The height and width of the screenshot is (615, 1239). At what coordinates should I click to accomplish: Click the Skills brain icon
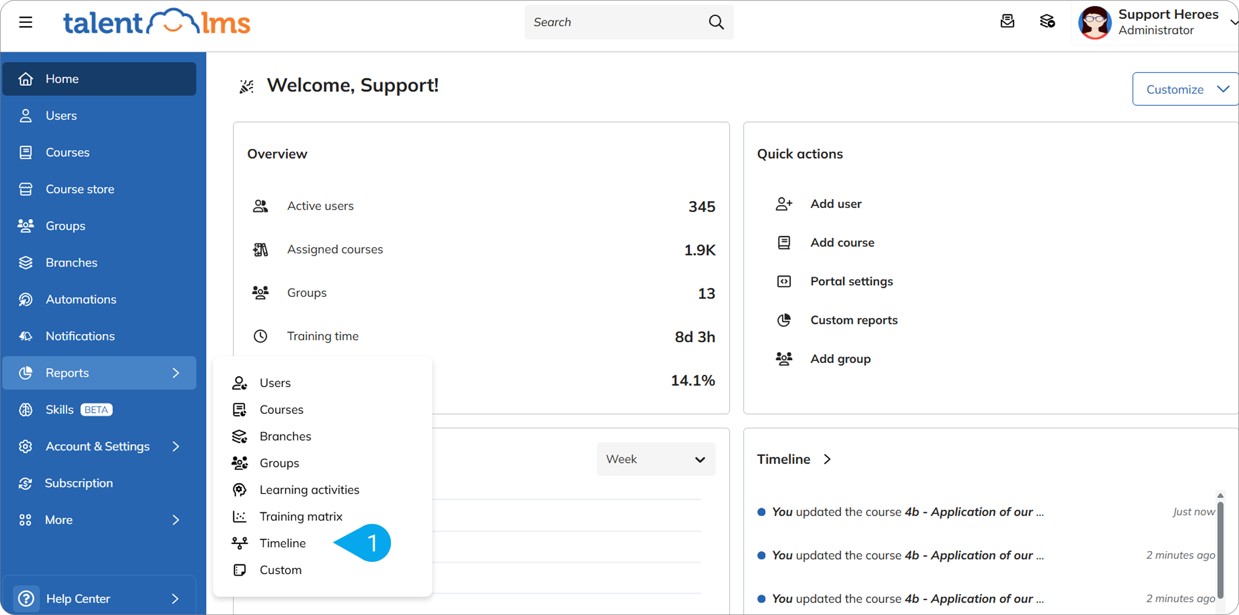click(26, 410)
